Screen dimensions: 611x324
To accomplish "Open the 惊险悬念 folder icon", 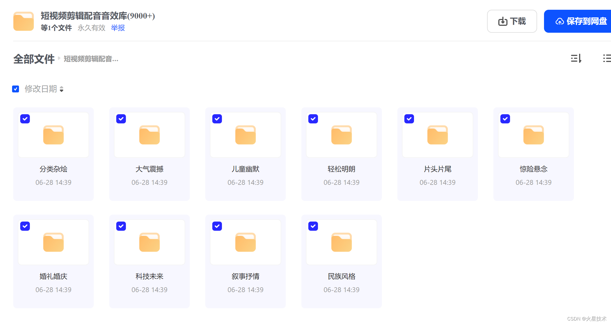I will point(534,135).
